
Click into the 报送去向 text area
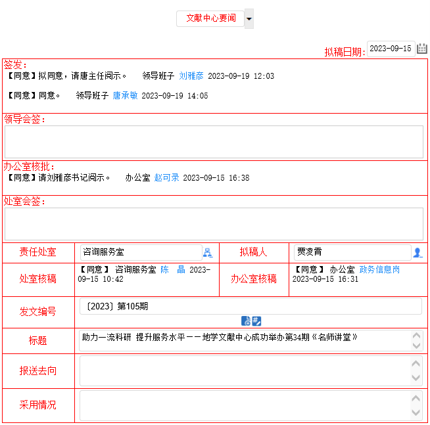[x=243, y=371]
